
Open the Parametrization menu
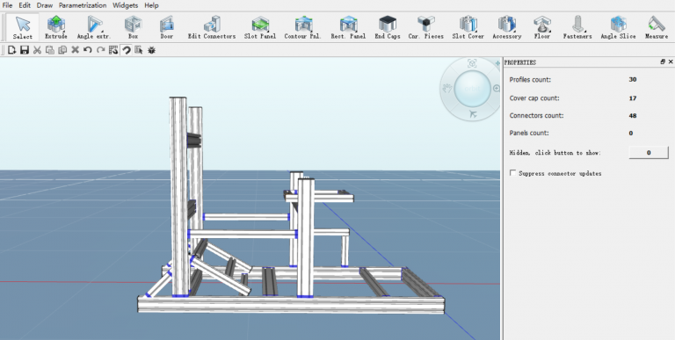[83, 5]
